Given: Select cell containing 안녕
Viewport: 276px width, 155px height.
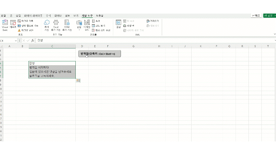Looking at the screenshot, I should (x=52, y=63).
